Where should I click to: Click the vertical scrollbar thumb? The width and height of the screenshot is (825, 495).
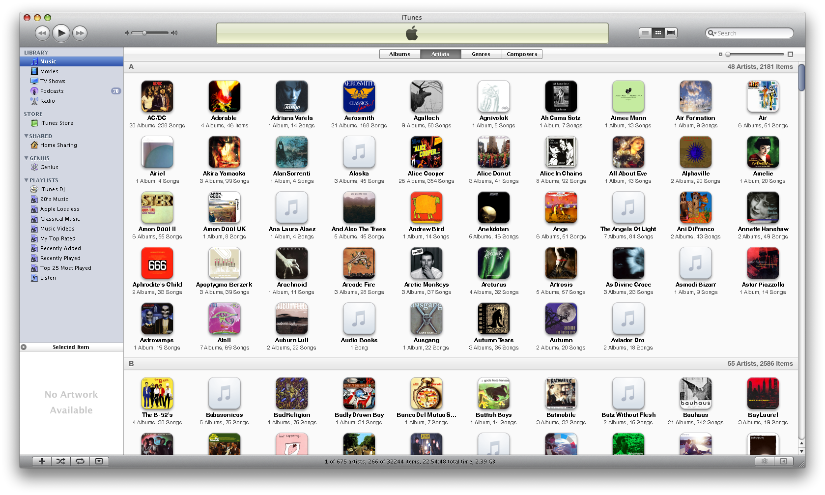[x=801, y=77]
